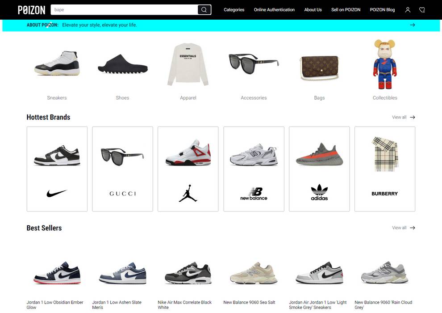Open the POIZON Blog link
Image resolution: width=442 pixels, height=313 pixels.
coord(382,10)
